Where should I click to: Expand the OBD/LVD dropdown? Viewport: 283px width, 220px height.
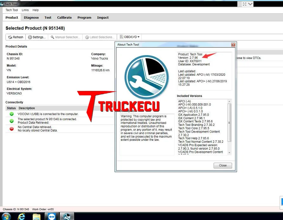coord(129,37)
